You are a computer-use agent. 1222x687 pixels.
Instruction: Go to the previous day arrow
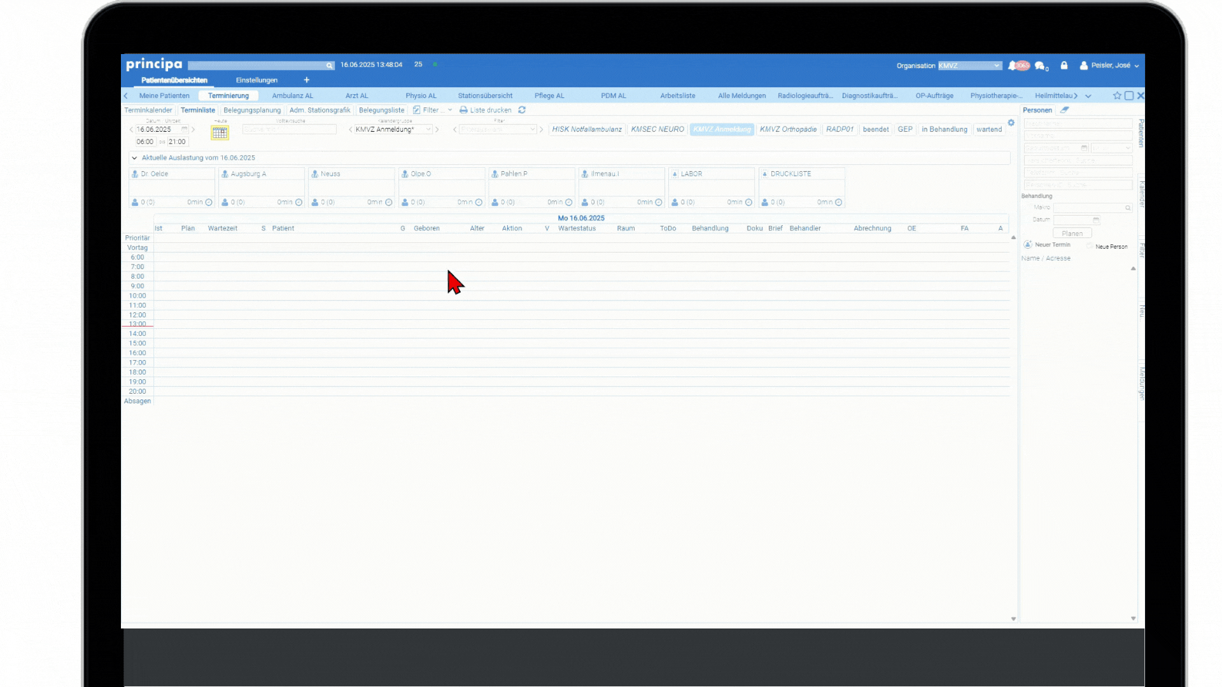(131, 129)
